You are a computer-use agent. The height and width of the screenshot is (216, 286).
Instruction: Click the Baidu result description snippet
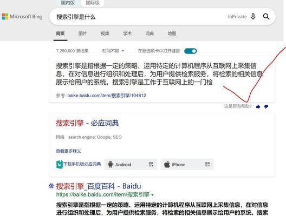coord(162,208)
